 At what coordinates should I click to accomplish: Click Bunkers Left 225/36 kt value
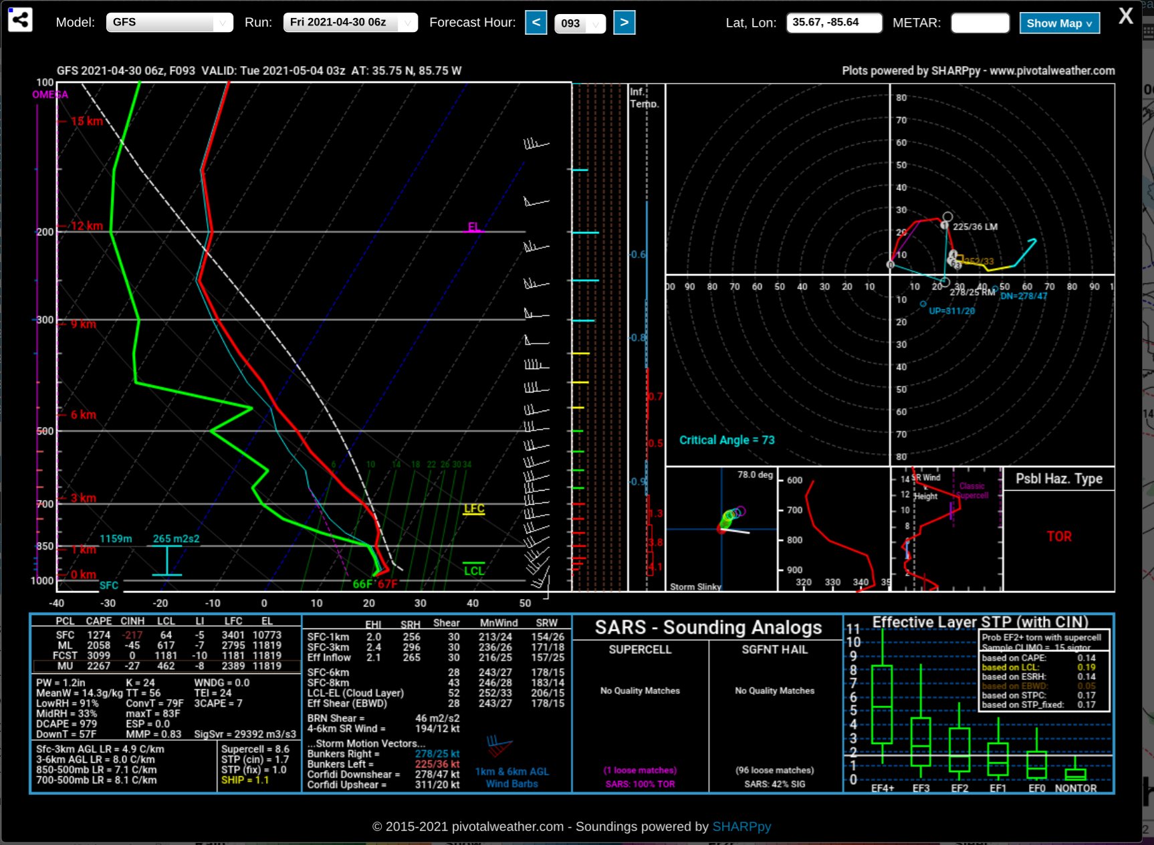437,763
